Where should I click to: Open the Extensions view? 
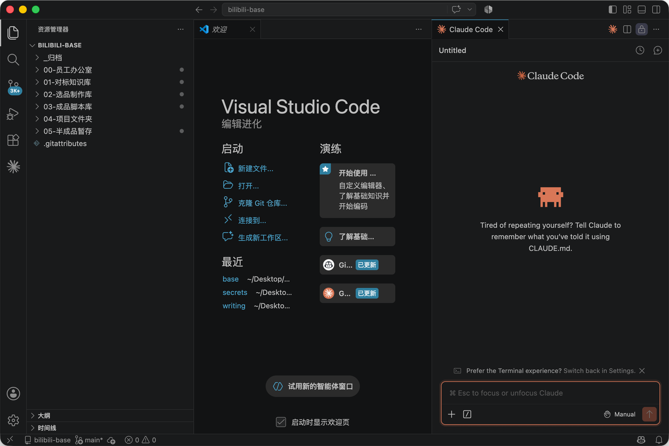tap(13, 140)
